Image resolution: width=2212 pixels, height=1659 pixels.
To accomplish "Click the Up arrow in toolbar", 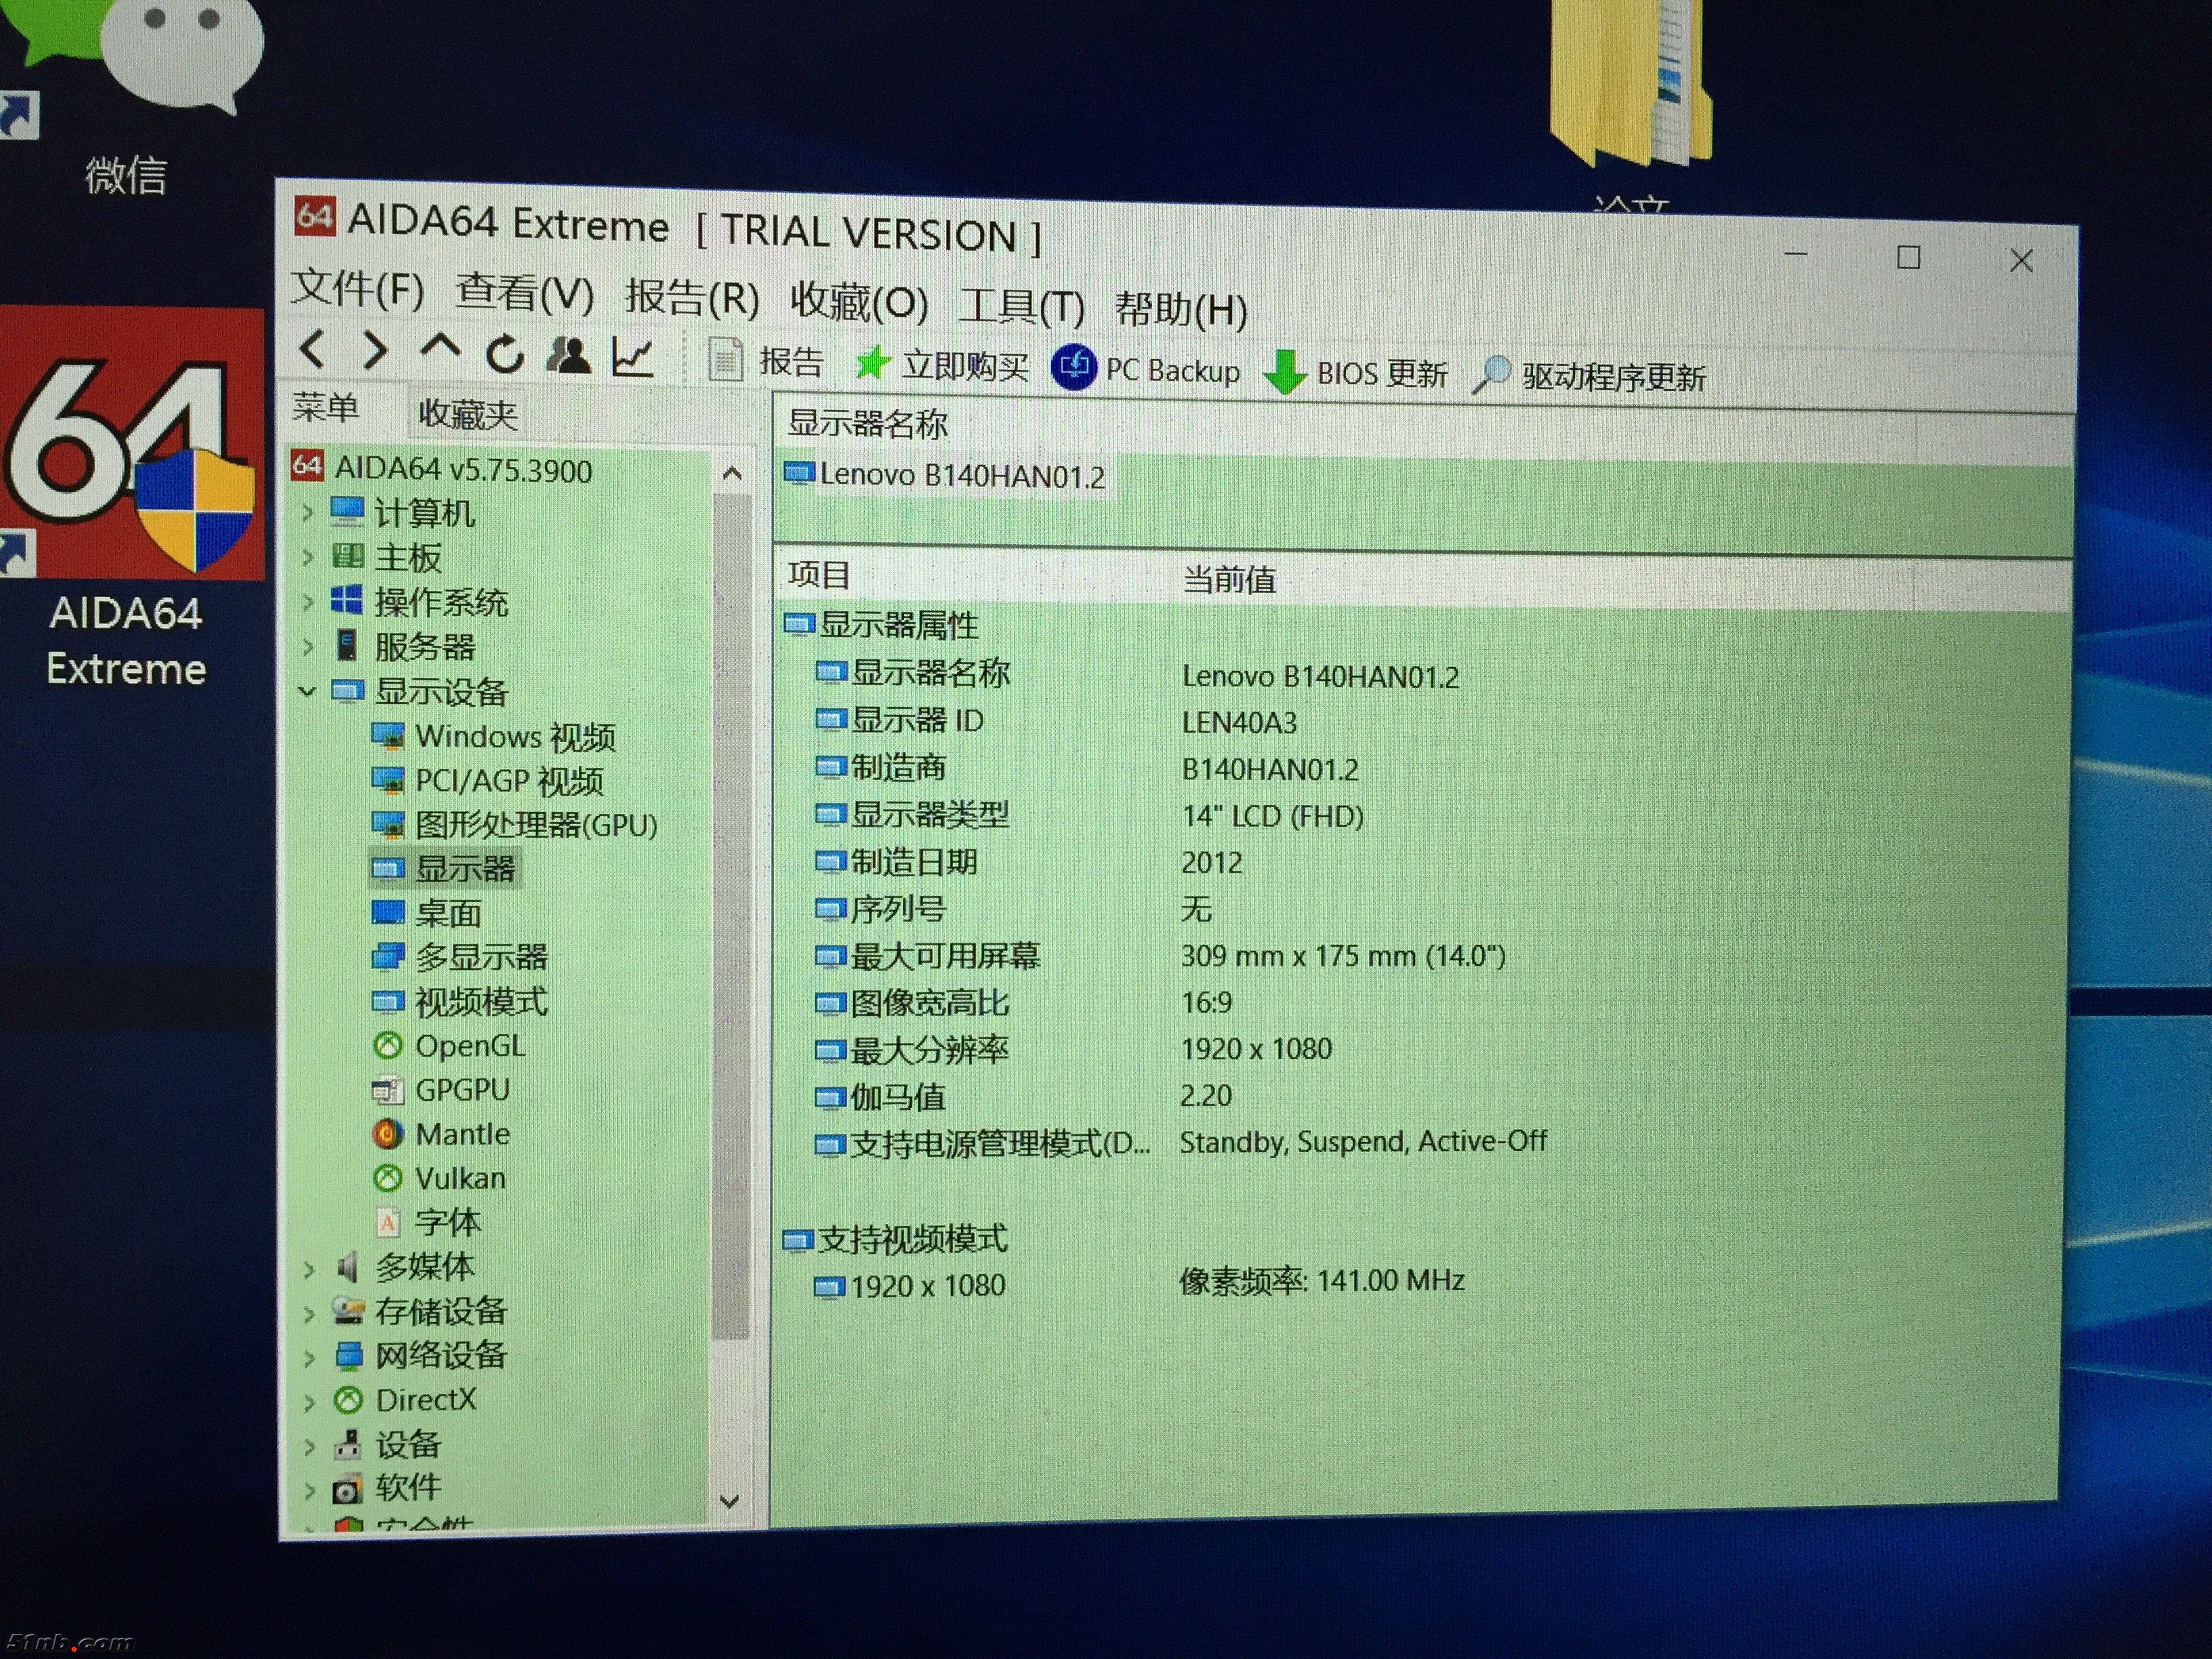I will click(440, 348).
